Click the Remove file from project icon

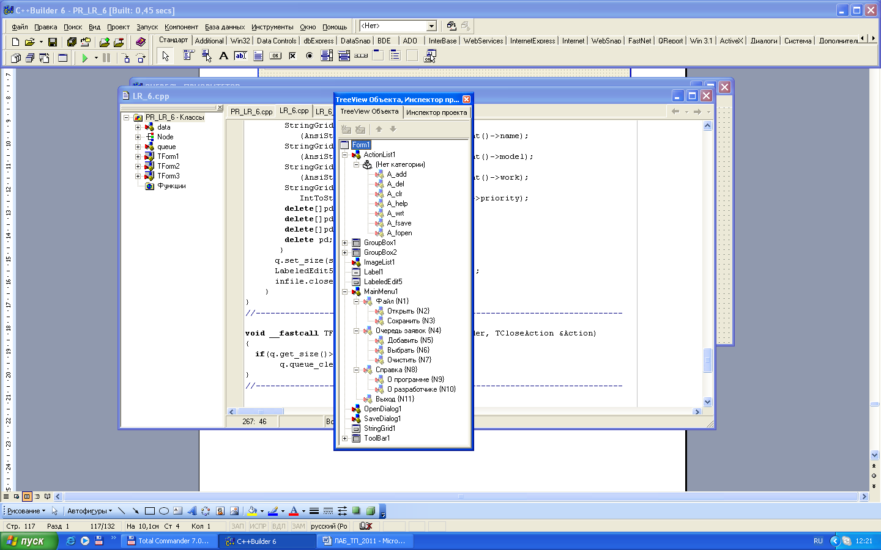(119, 42)
